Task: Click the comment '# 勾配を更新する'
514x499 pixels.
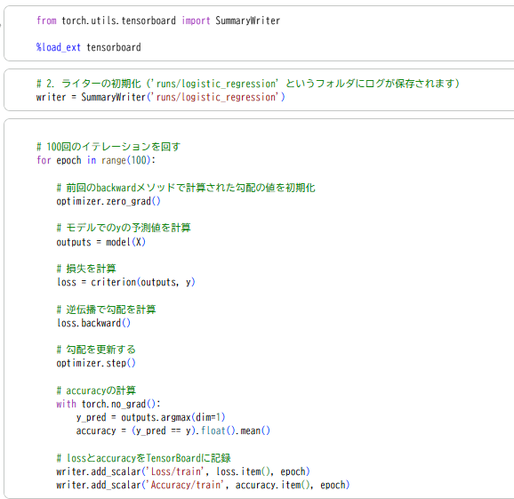Action: [96, 350]
